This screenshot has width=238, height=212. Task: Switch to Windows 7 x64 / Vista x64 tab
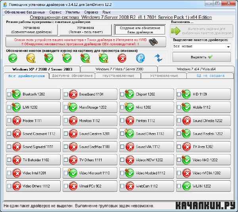(196, 69)
